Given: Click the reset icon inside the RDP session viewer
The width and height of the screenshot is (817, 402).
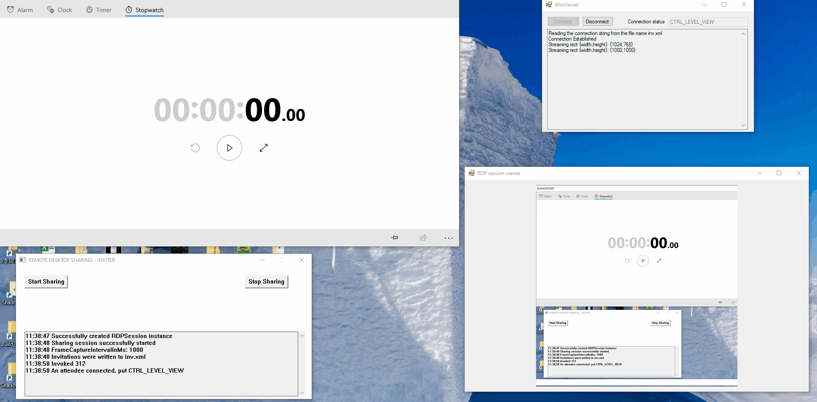Looking at the screenshot, I should 627,261.
